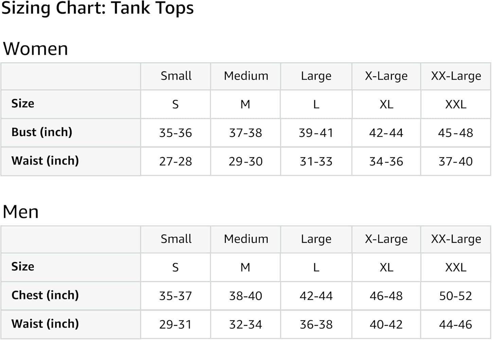Click the women's waist value 37-40

click(456, 161)
